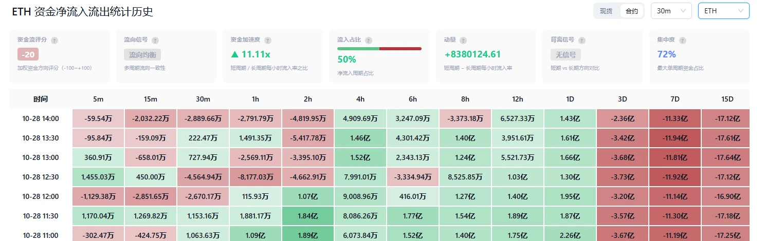
Task: Open the 30m interval dropdown
Action: pyautogui.click(x=671, y=11)
